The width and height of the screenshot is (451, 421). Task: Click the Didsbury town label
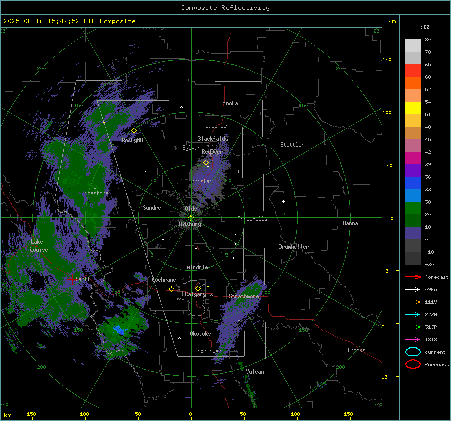point(189,224)
